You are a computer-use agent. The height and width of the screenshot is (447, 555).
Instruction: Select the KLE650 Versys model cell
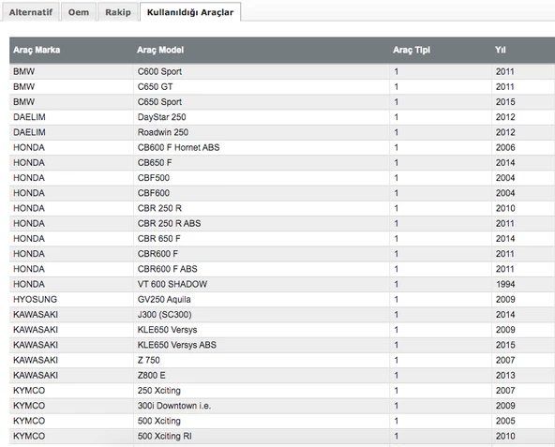(262, 330)
